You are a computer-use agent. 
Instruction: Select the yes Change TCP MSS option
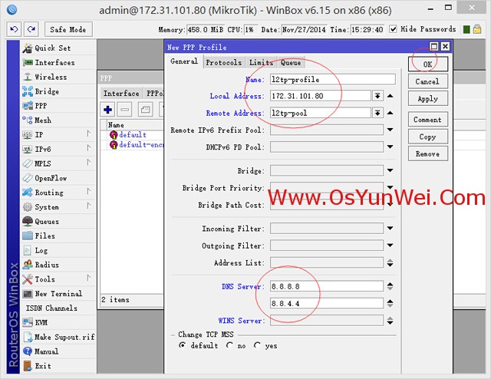click(257, 345)
